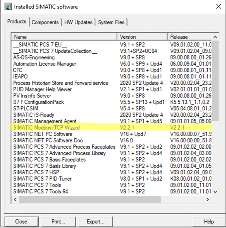Select the SIMATIC PCS 7 Basis Faceplates row
Screen dimensions: 226x228
111,160
